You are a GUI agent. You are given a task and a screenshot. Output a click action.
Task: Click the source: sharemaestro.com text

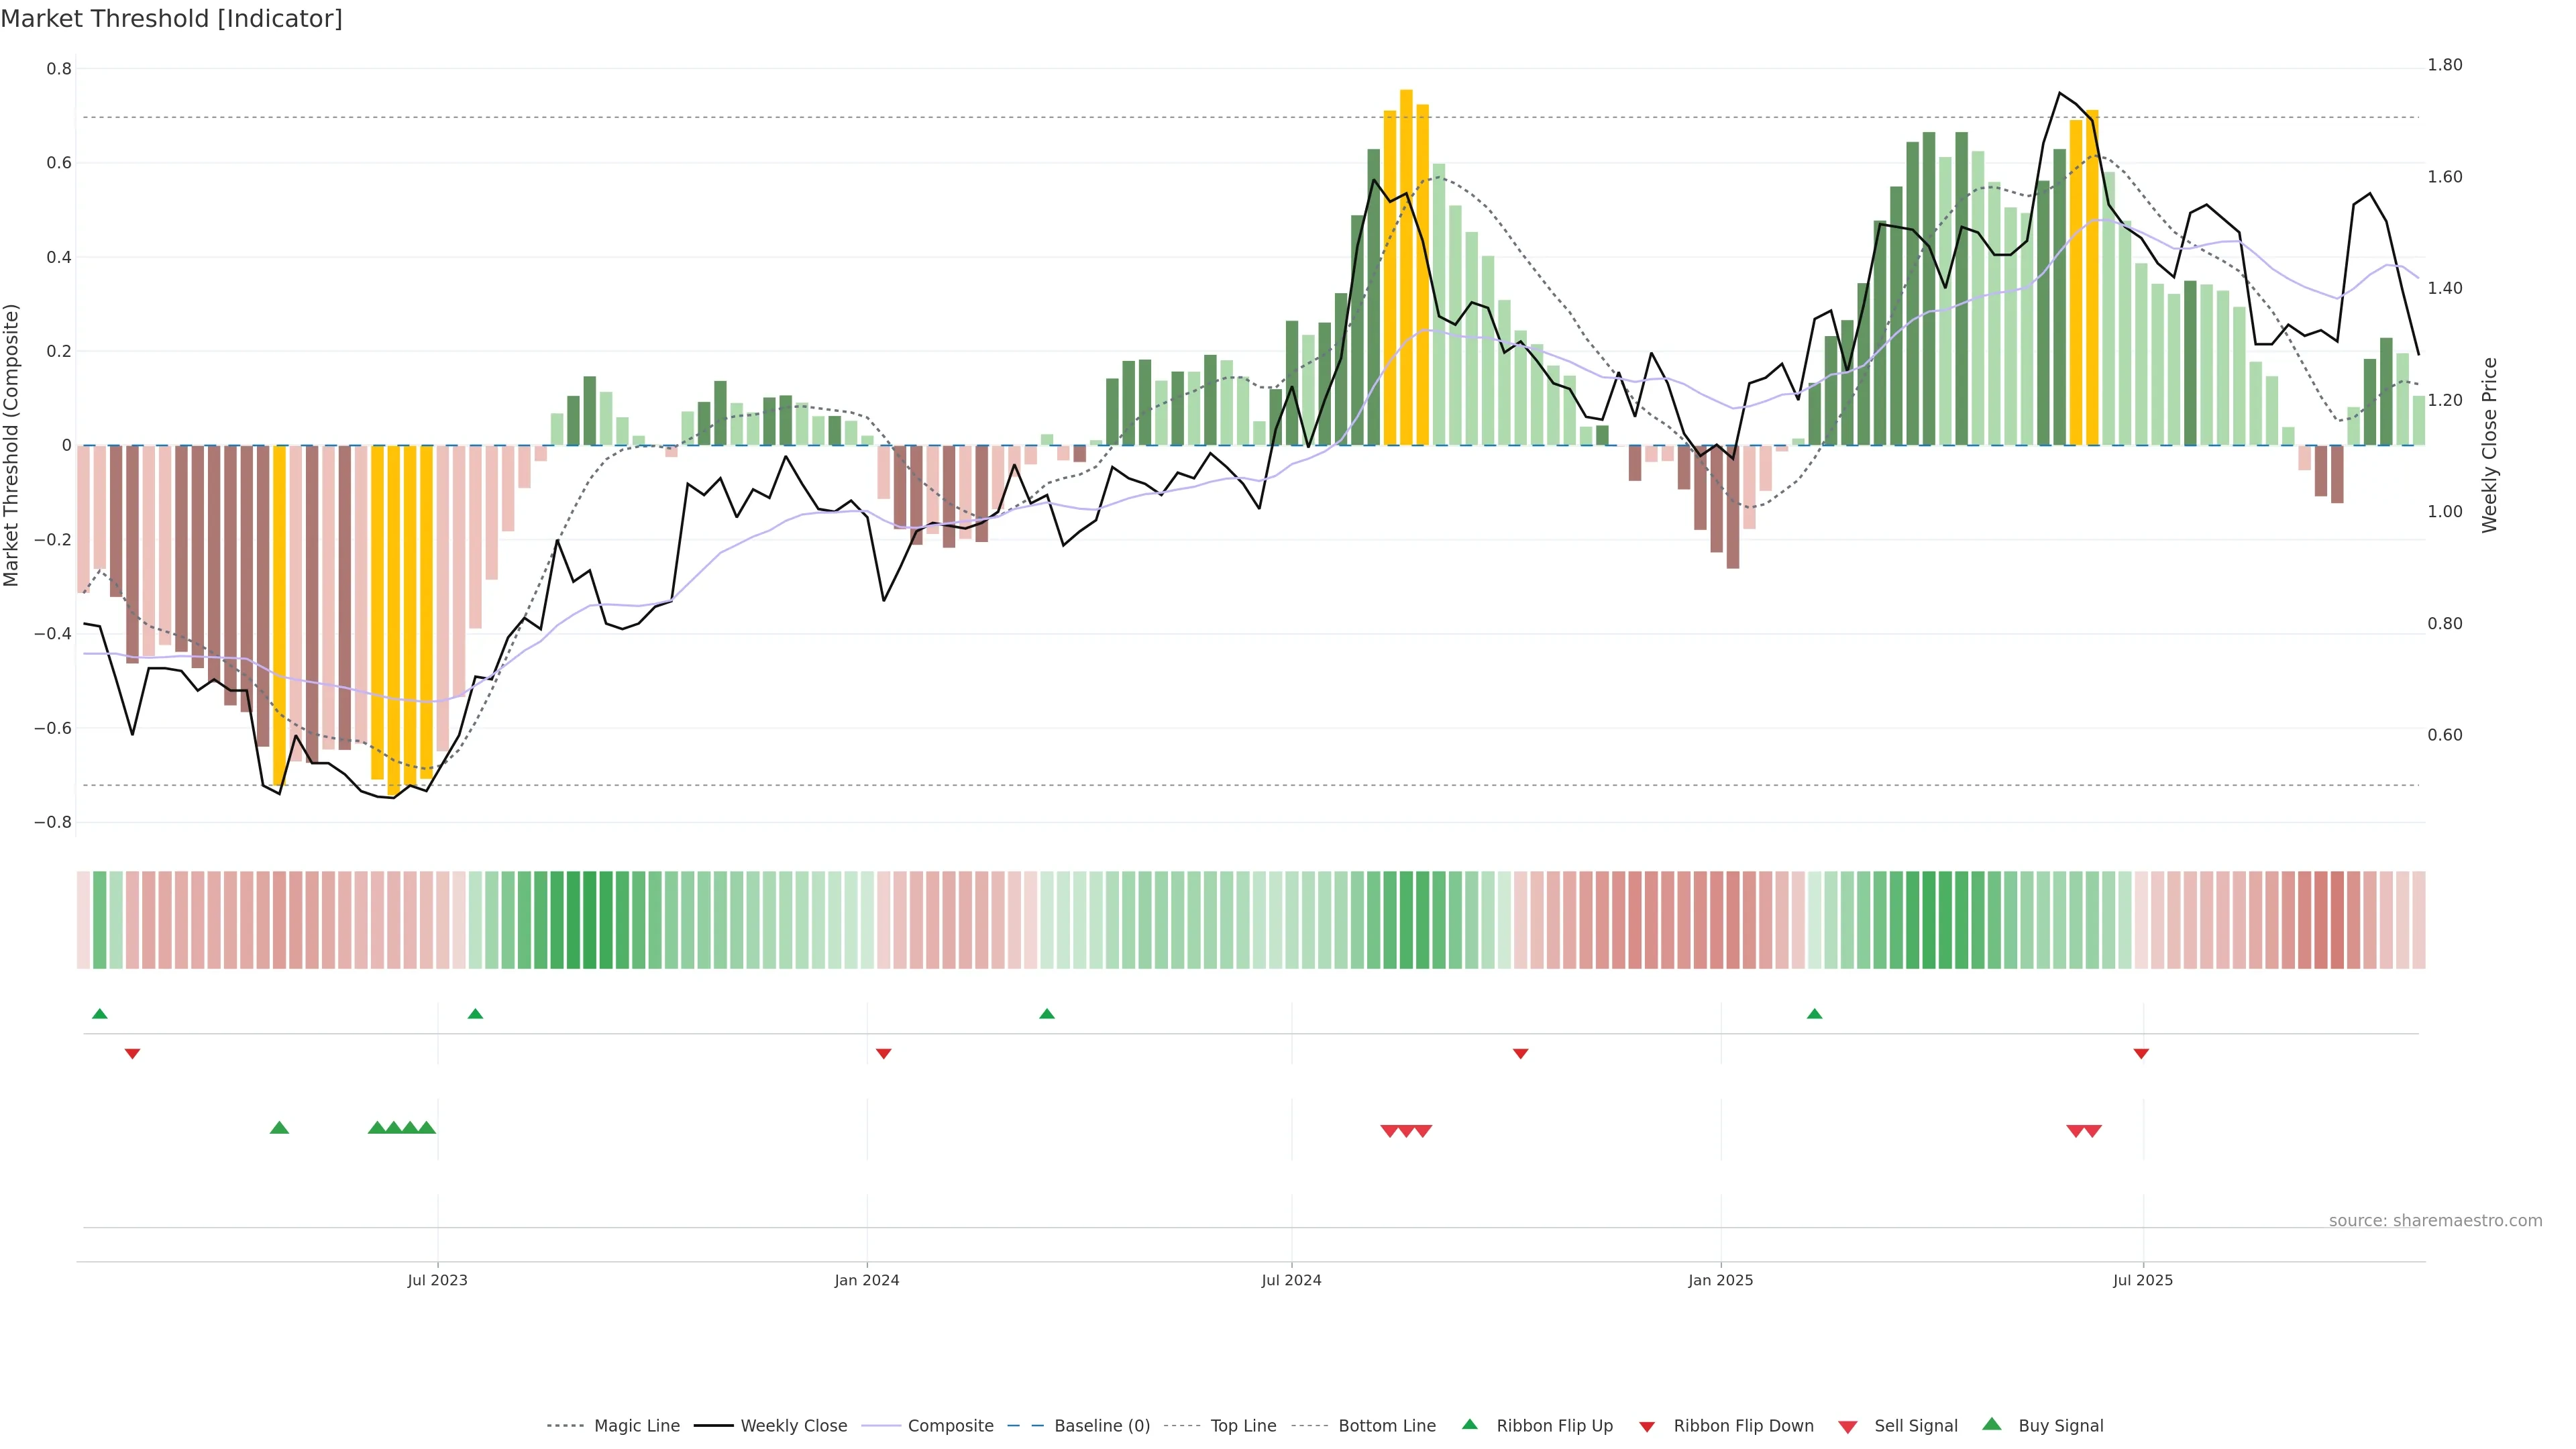click(2435, 1220)
